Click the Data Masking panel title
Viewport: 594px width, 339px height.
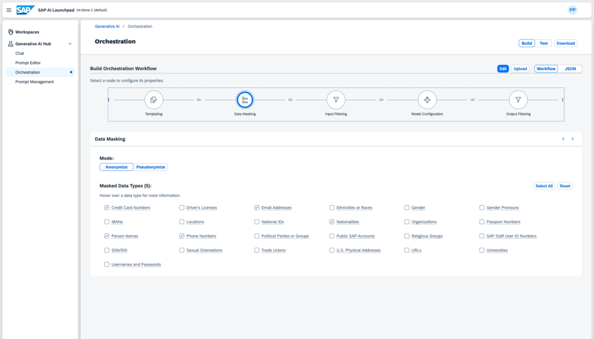pos(110,139)
